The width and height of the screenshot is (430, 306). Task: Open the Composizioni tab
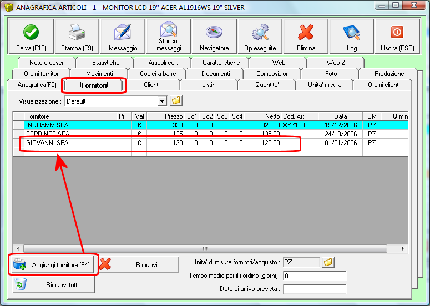click(273, 73)
